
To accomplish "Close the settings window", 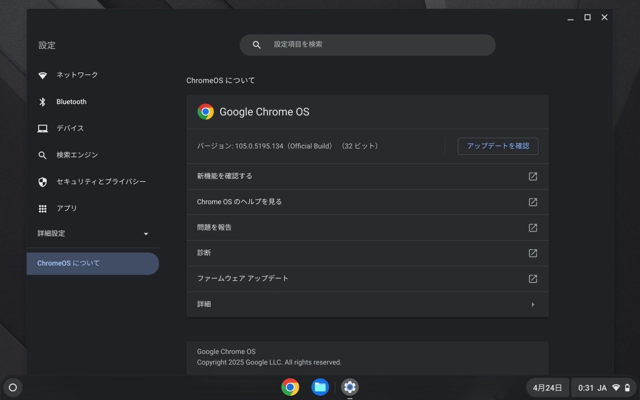I will pyautogui.click(x=604, y=17).
